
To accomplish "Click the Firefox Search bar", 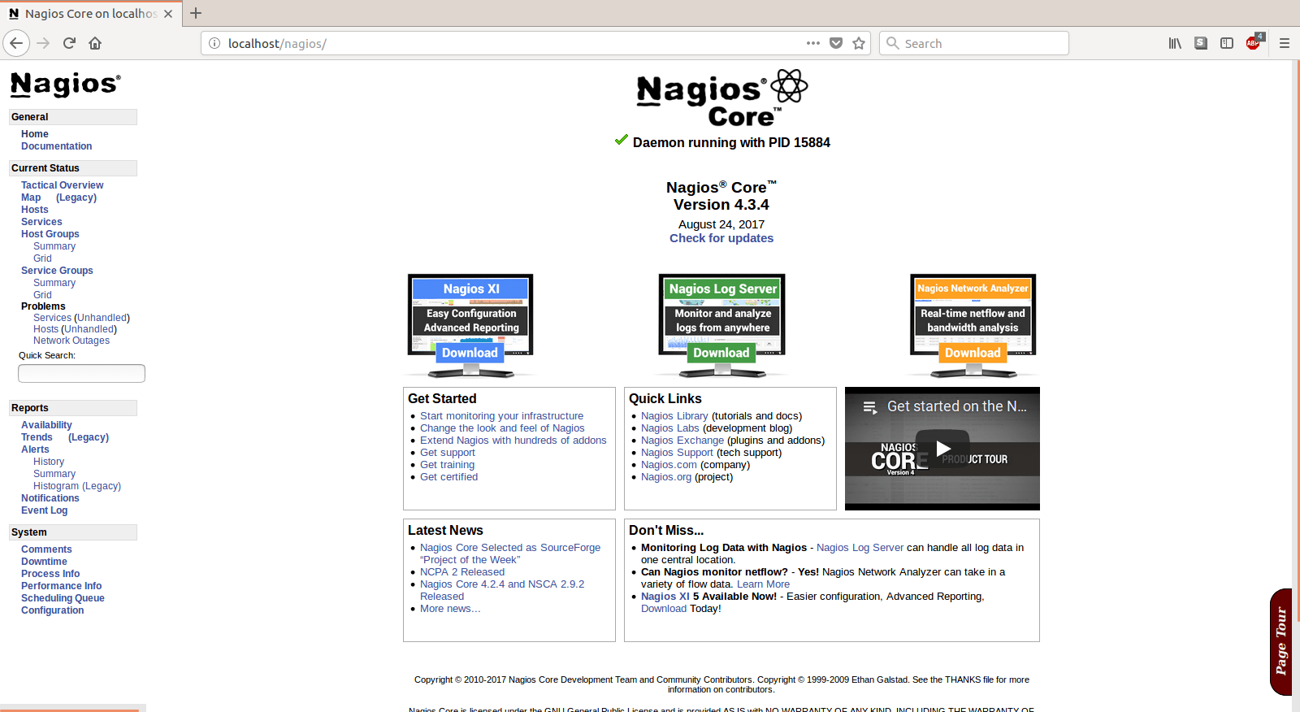I will (x=973, y=43).
